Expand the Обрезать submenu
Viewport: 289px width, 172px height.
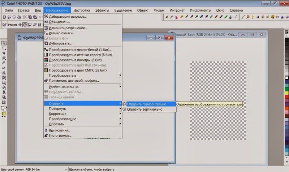(83, 124)
